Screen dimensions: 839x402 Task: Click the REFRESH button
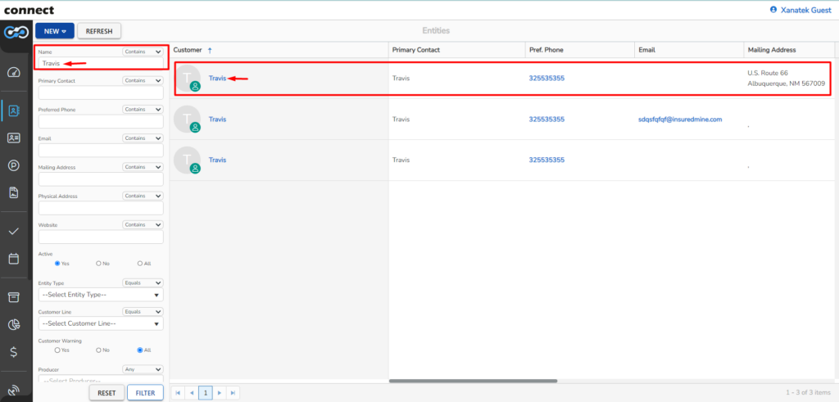click(99, 31)
